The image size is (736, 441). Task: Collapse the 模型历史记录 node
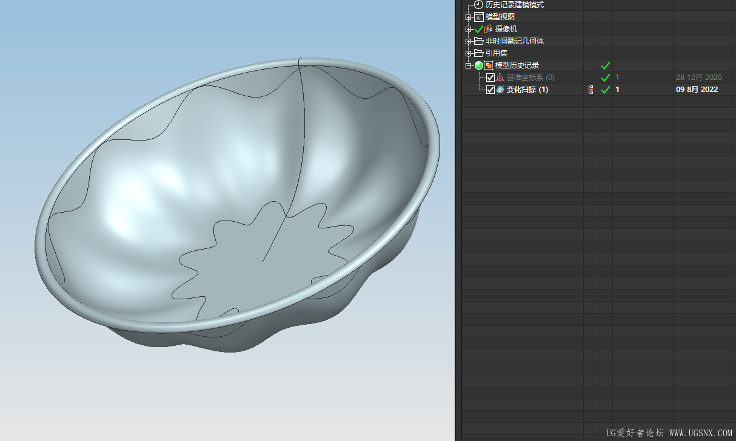click(468, 65)
